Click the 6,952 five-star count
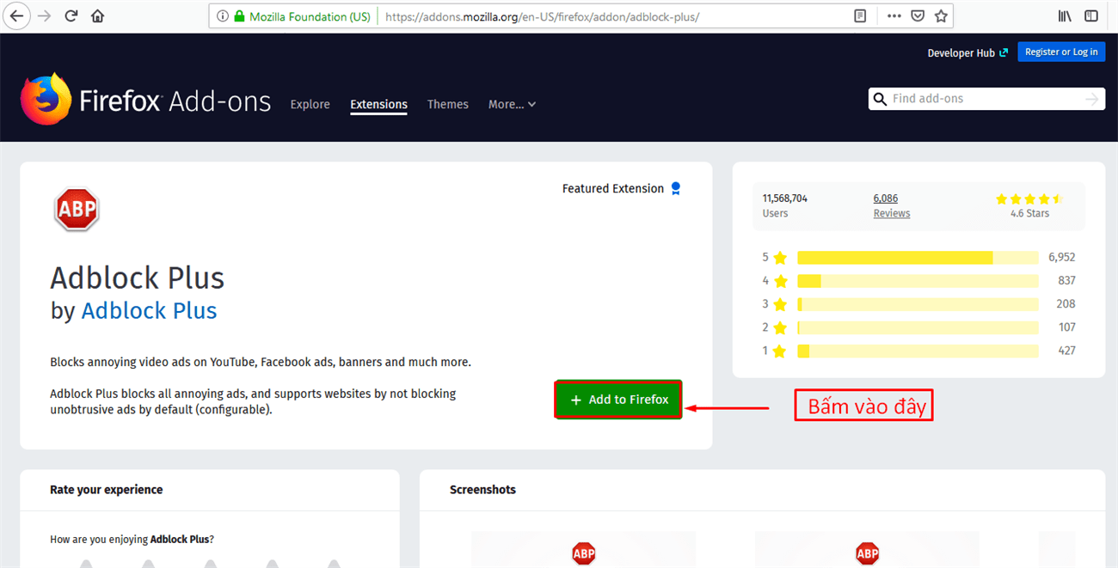Viewport: 1118px width, 568px height. pos(1061,258)
